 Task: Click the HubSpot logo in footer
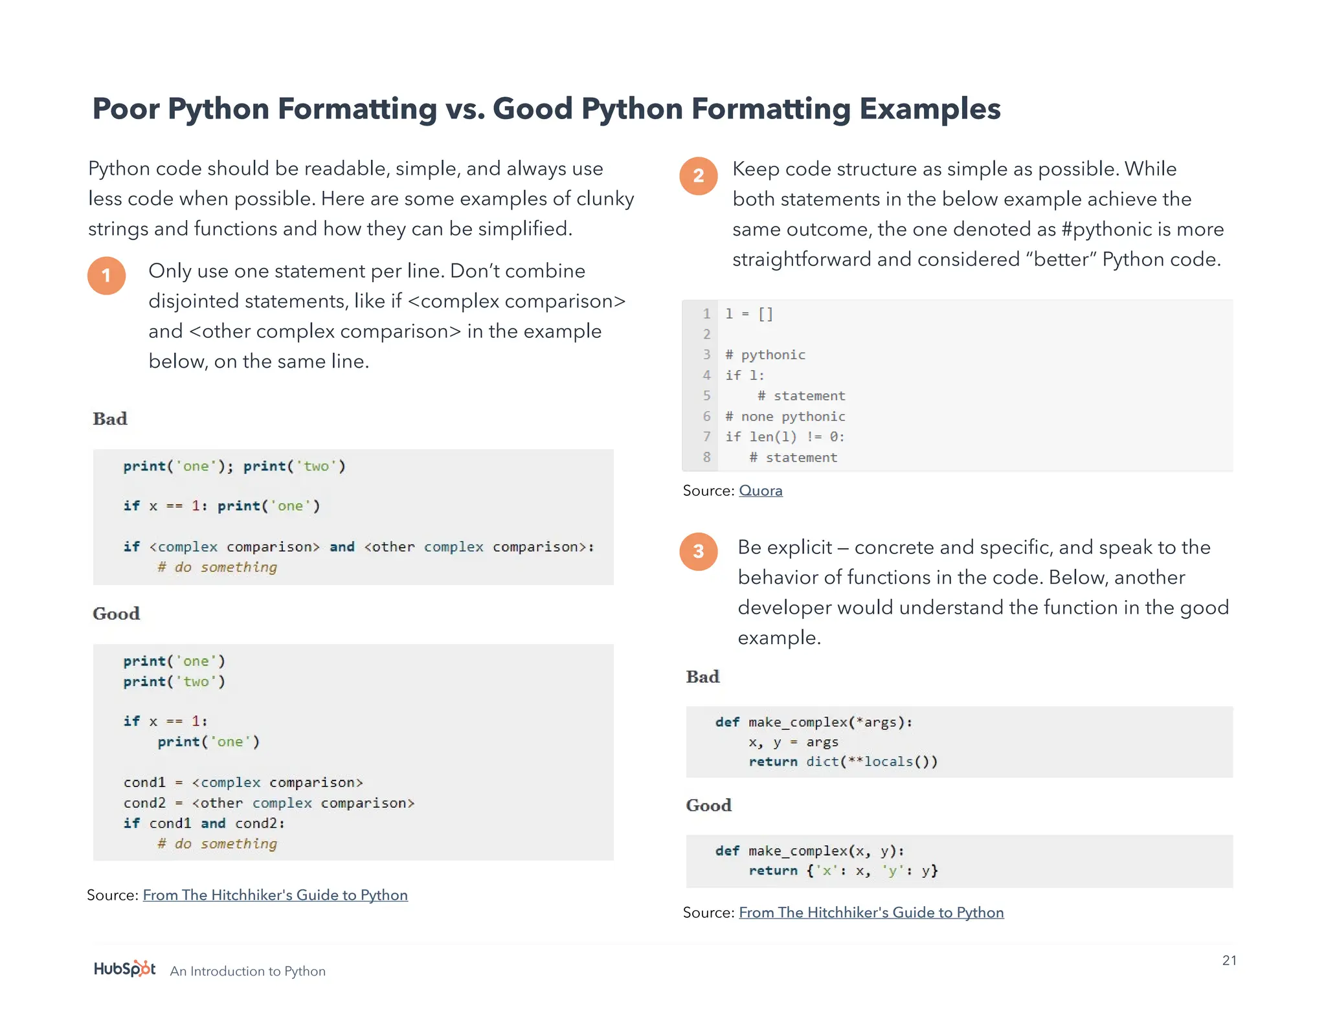(124, 969)
